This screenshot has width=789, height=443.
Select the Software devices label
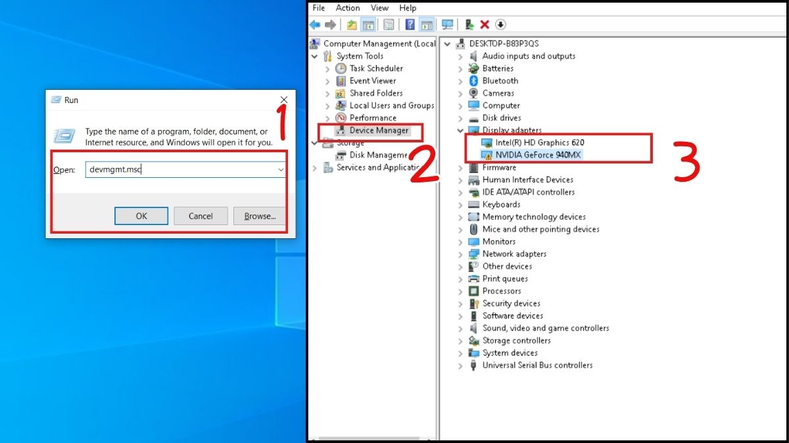[513, 316]
